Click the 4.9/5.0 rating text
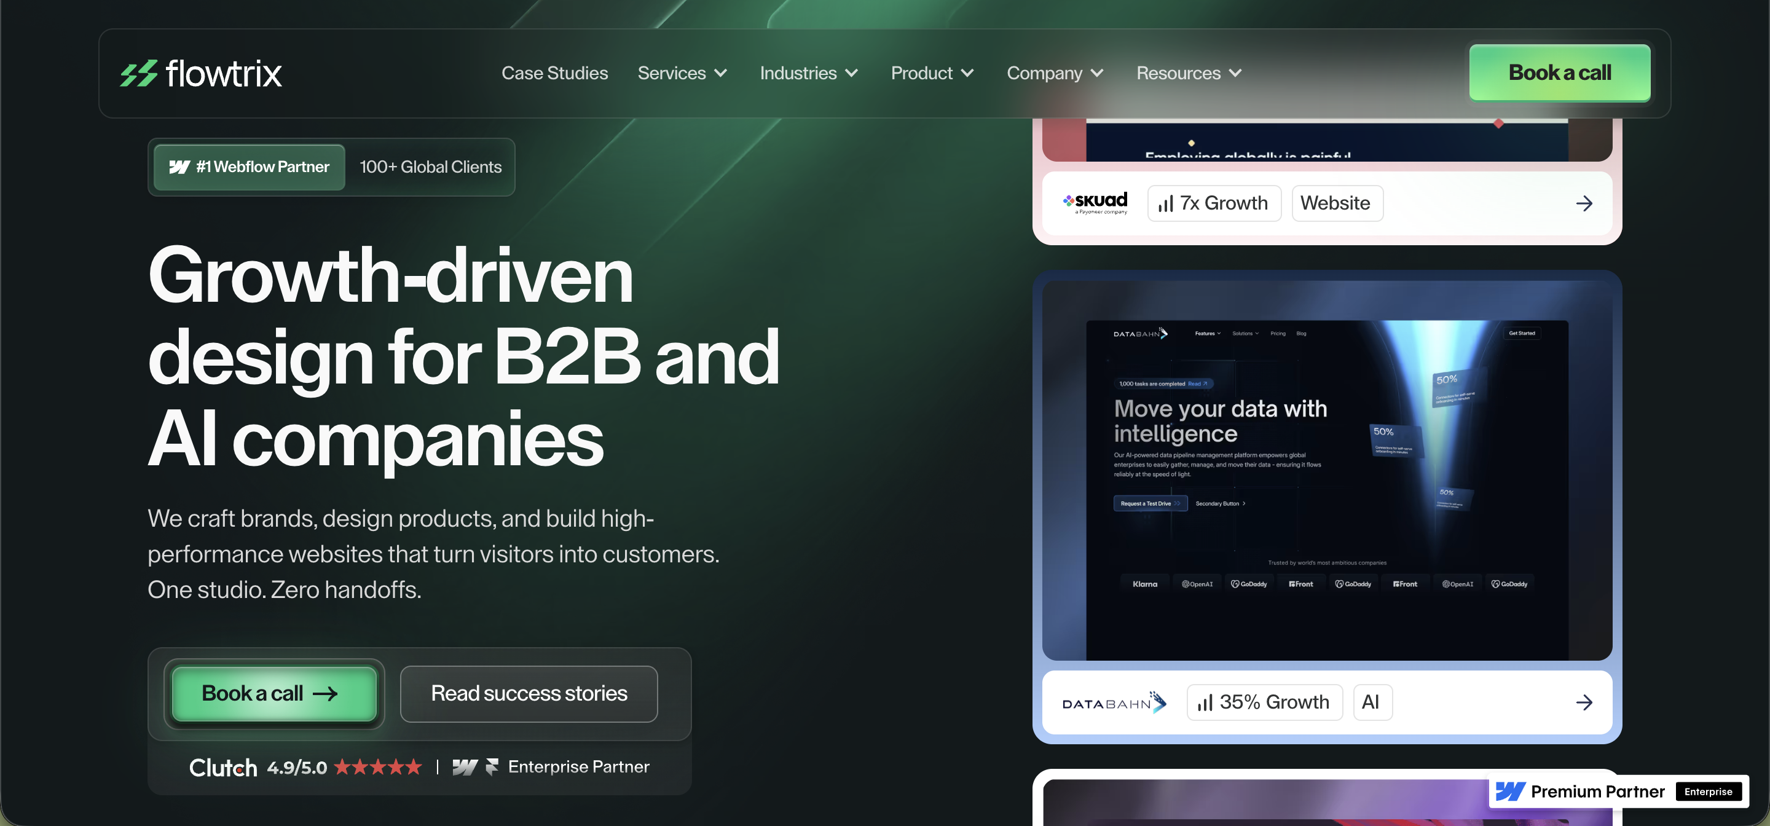1770x826 pixels. click(x=297, y=768)
